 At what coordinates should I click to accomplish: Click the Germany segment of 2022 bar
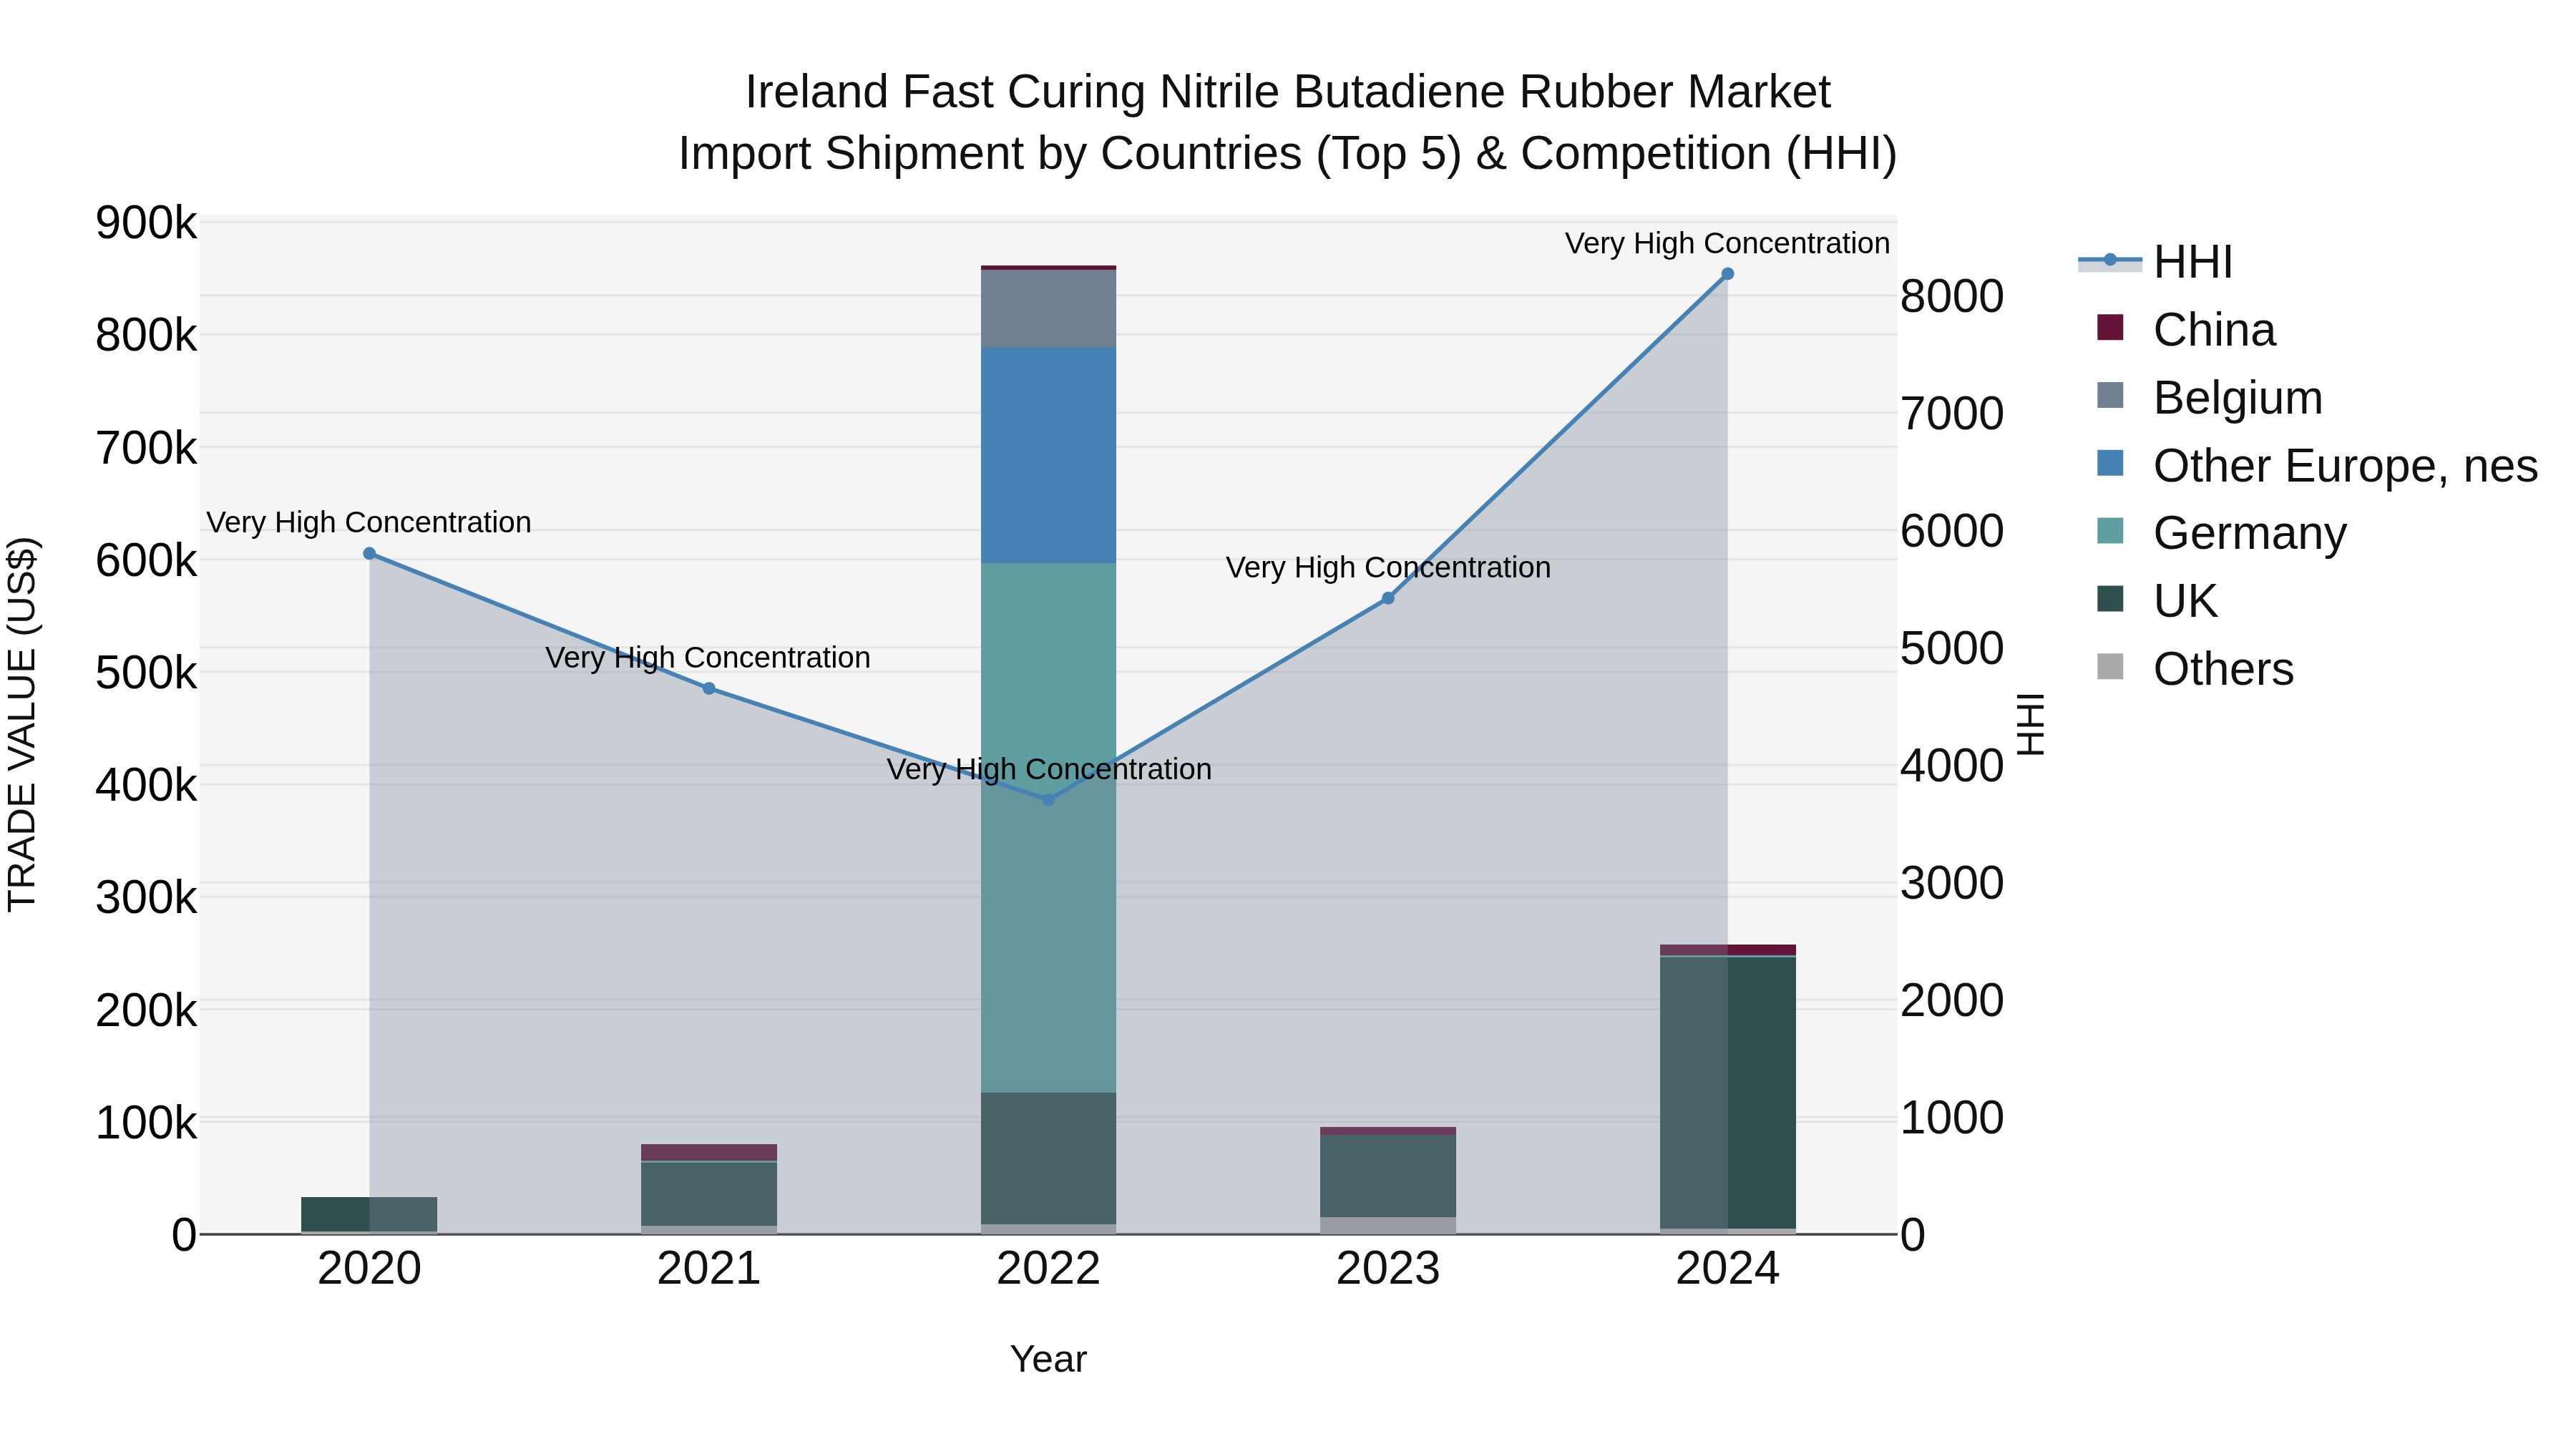point(1048,828)
